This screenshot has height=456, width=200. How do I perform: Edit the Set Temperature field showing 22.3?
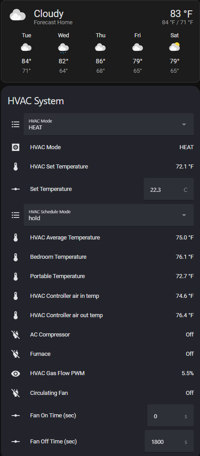point(169,189)
